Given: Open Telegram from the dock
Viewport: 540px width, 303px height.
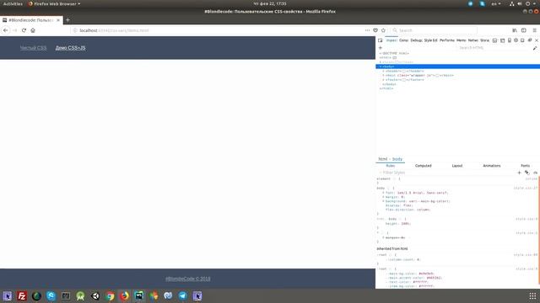Looking at the screenshot, I should [x=183, y=295].
